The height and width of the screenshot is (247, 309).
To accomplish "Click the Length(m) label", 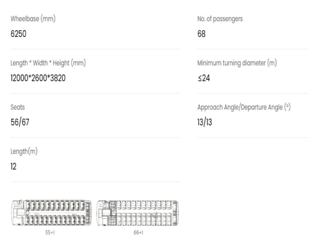I will click(x=24, y=152).
